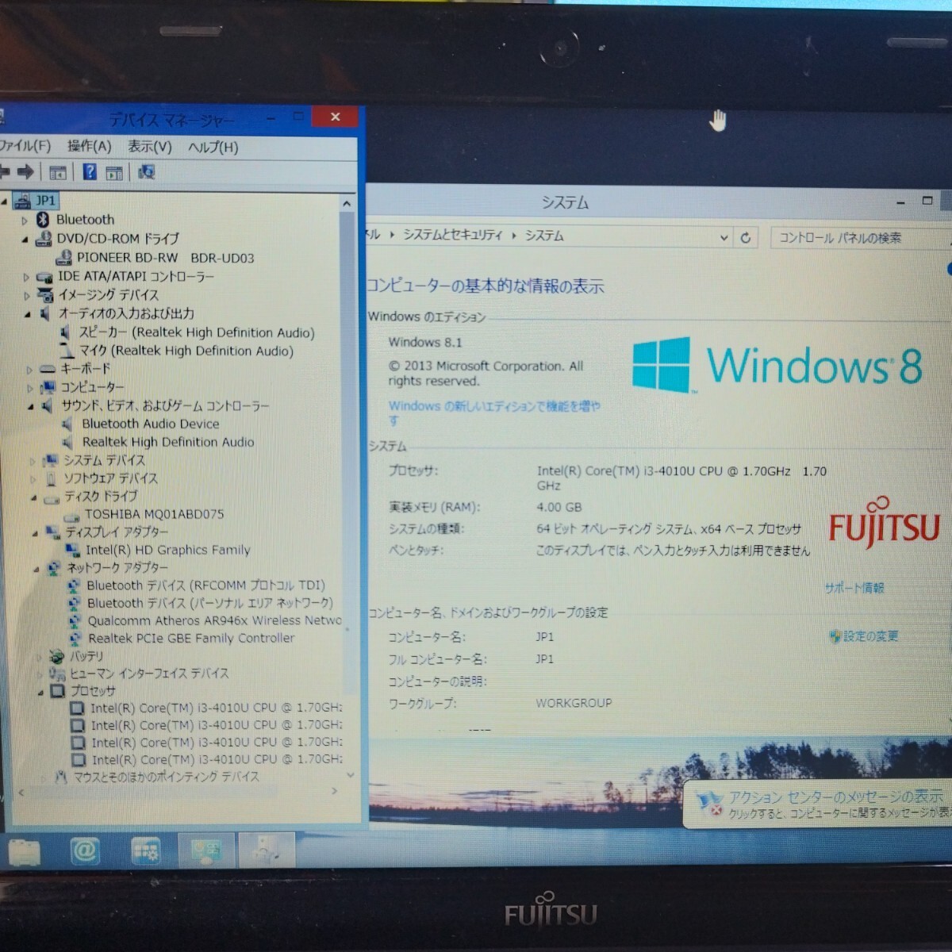
Task: Click the システム breadcrumb in address bar
Action: click(x=544, y=236)
